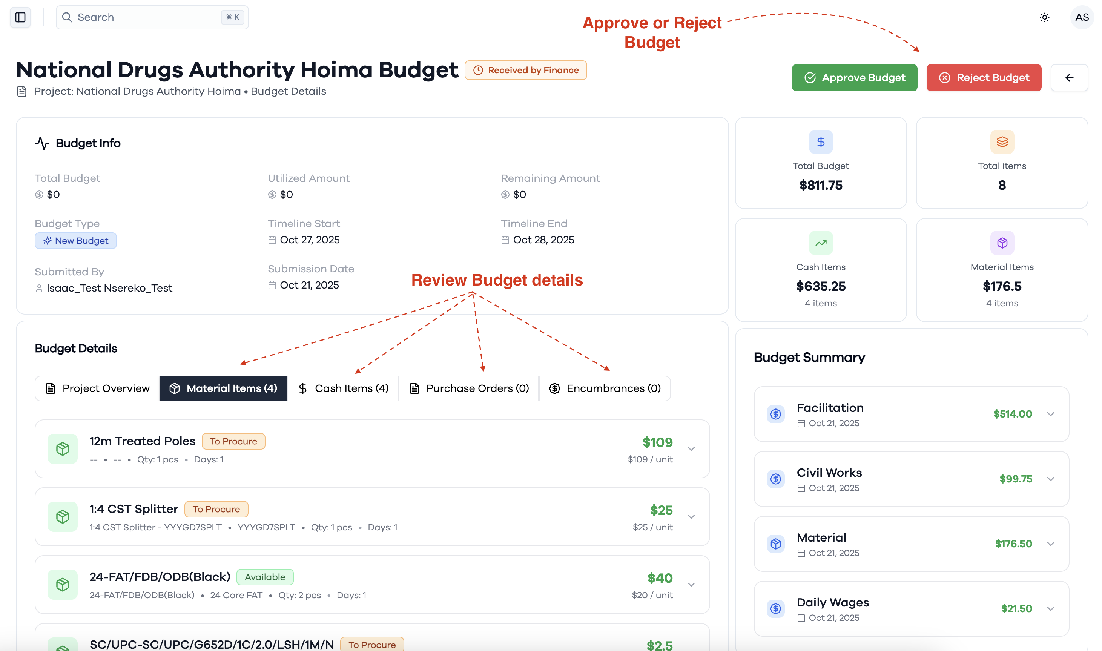
Task: Select the Material Items (4) tab
Action: (x=223, y=388)
